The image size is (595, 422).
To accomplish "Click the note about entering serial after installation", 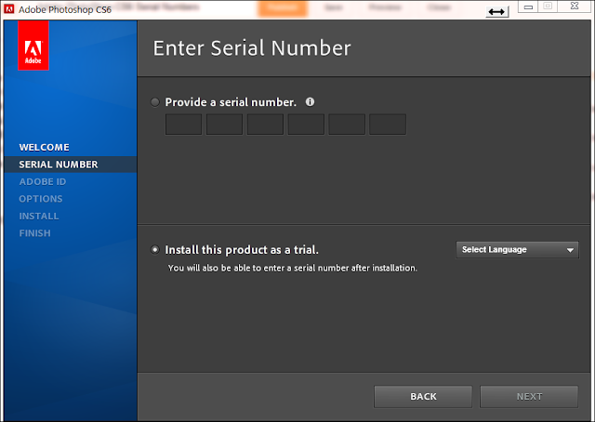I will pyautogui.click(x=293, y=268).
